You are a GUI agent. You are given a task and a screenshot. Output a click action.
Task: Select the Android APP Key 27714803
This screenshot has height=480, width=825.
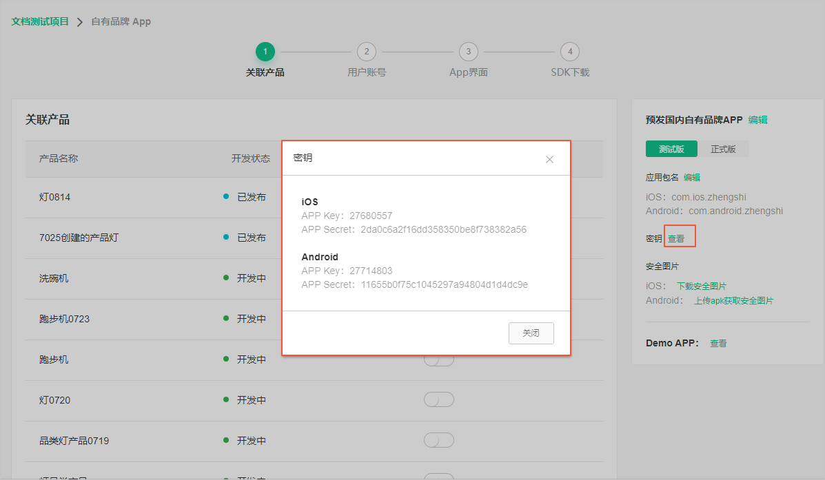pos(371,271)
